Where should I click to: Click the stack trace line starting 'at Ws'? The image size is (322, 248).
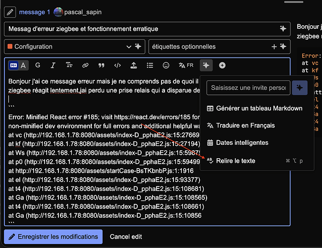(x=104, y=153)
